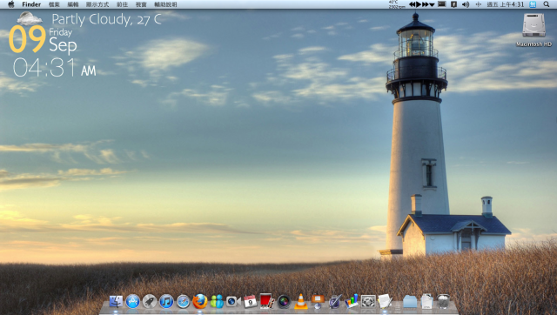This screenshot has width=557, height=315.
Task: Expand the media controller dropdown arrow
Action: (x=432, y=4)
